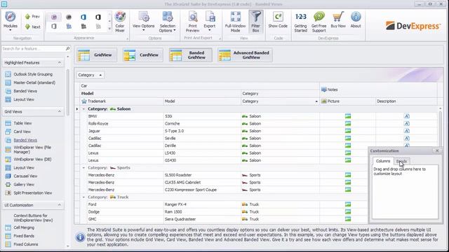Click the search magnifier icon

(67, 48)
